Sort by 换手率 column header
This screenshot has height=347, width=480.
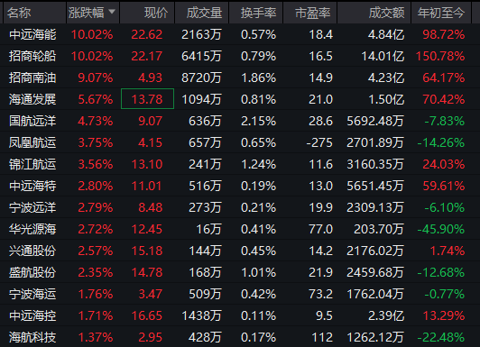point(258,13)
